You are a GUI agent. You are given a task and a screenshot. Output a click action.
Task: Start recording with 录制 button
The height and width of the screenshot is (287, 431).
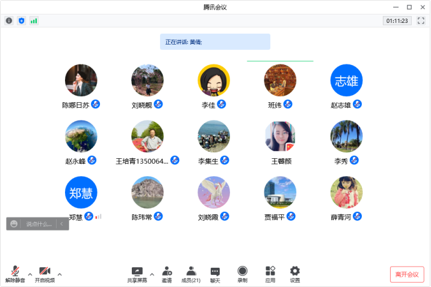tap(242, 274)
